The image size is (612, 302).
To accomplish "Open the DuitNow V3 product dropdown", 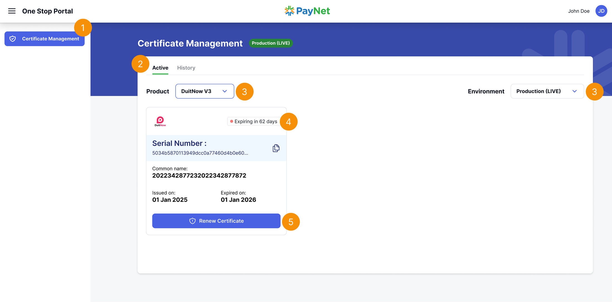I will (x=204, y=91).
